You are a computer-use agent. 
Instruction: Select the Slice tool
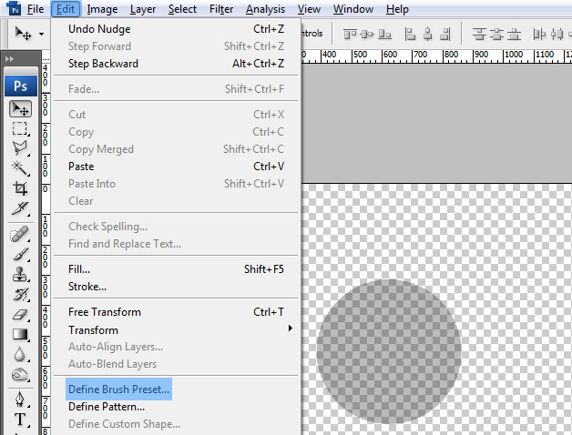[x=20, y=208]
